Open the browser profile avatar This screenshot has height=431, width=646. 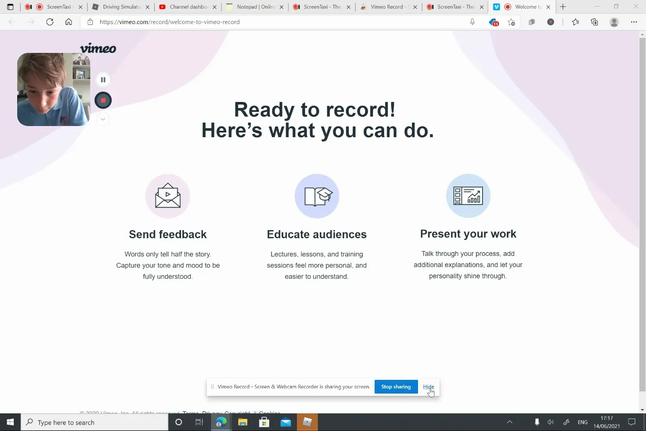pos(614,22)
